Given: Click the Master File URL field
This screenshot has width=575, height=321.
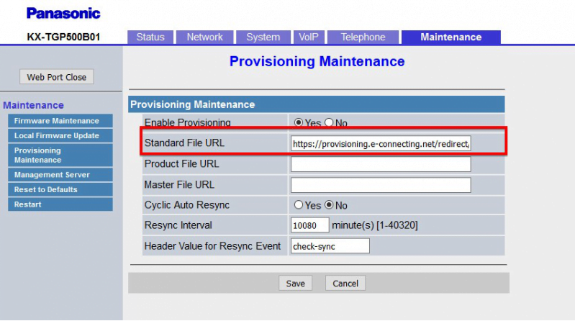Looking at the screenshot, I should [x=381, y=185].
